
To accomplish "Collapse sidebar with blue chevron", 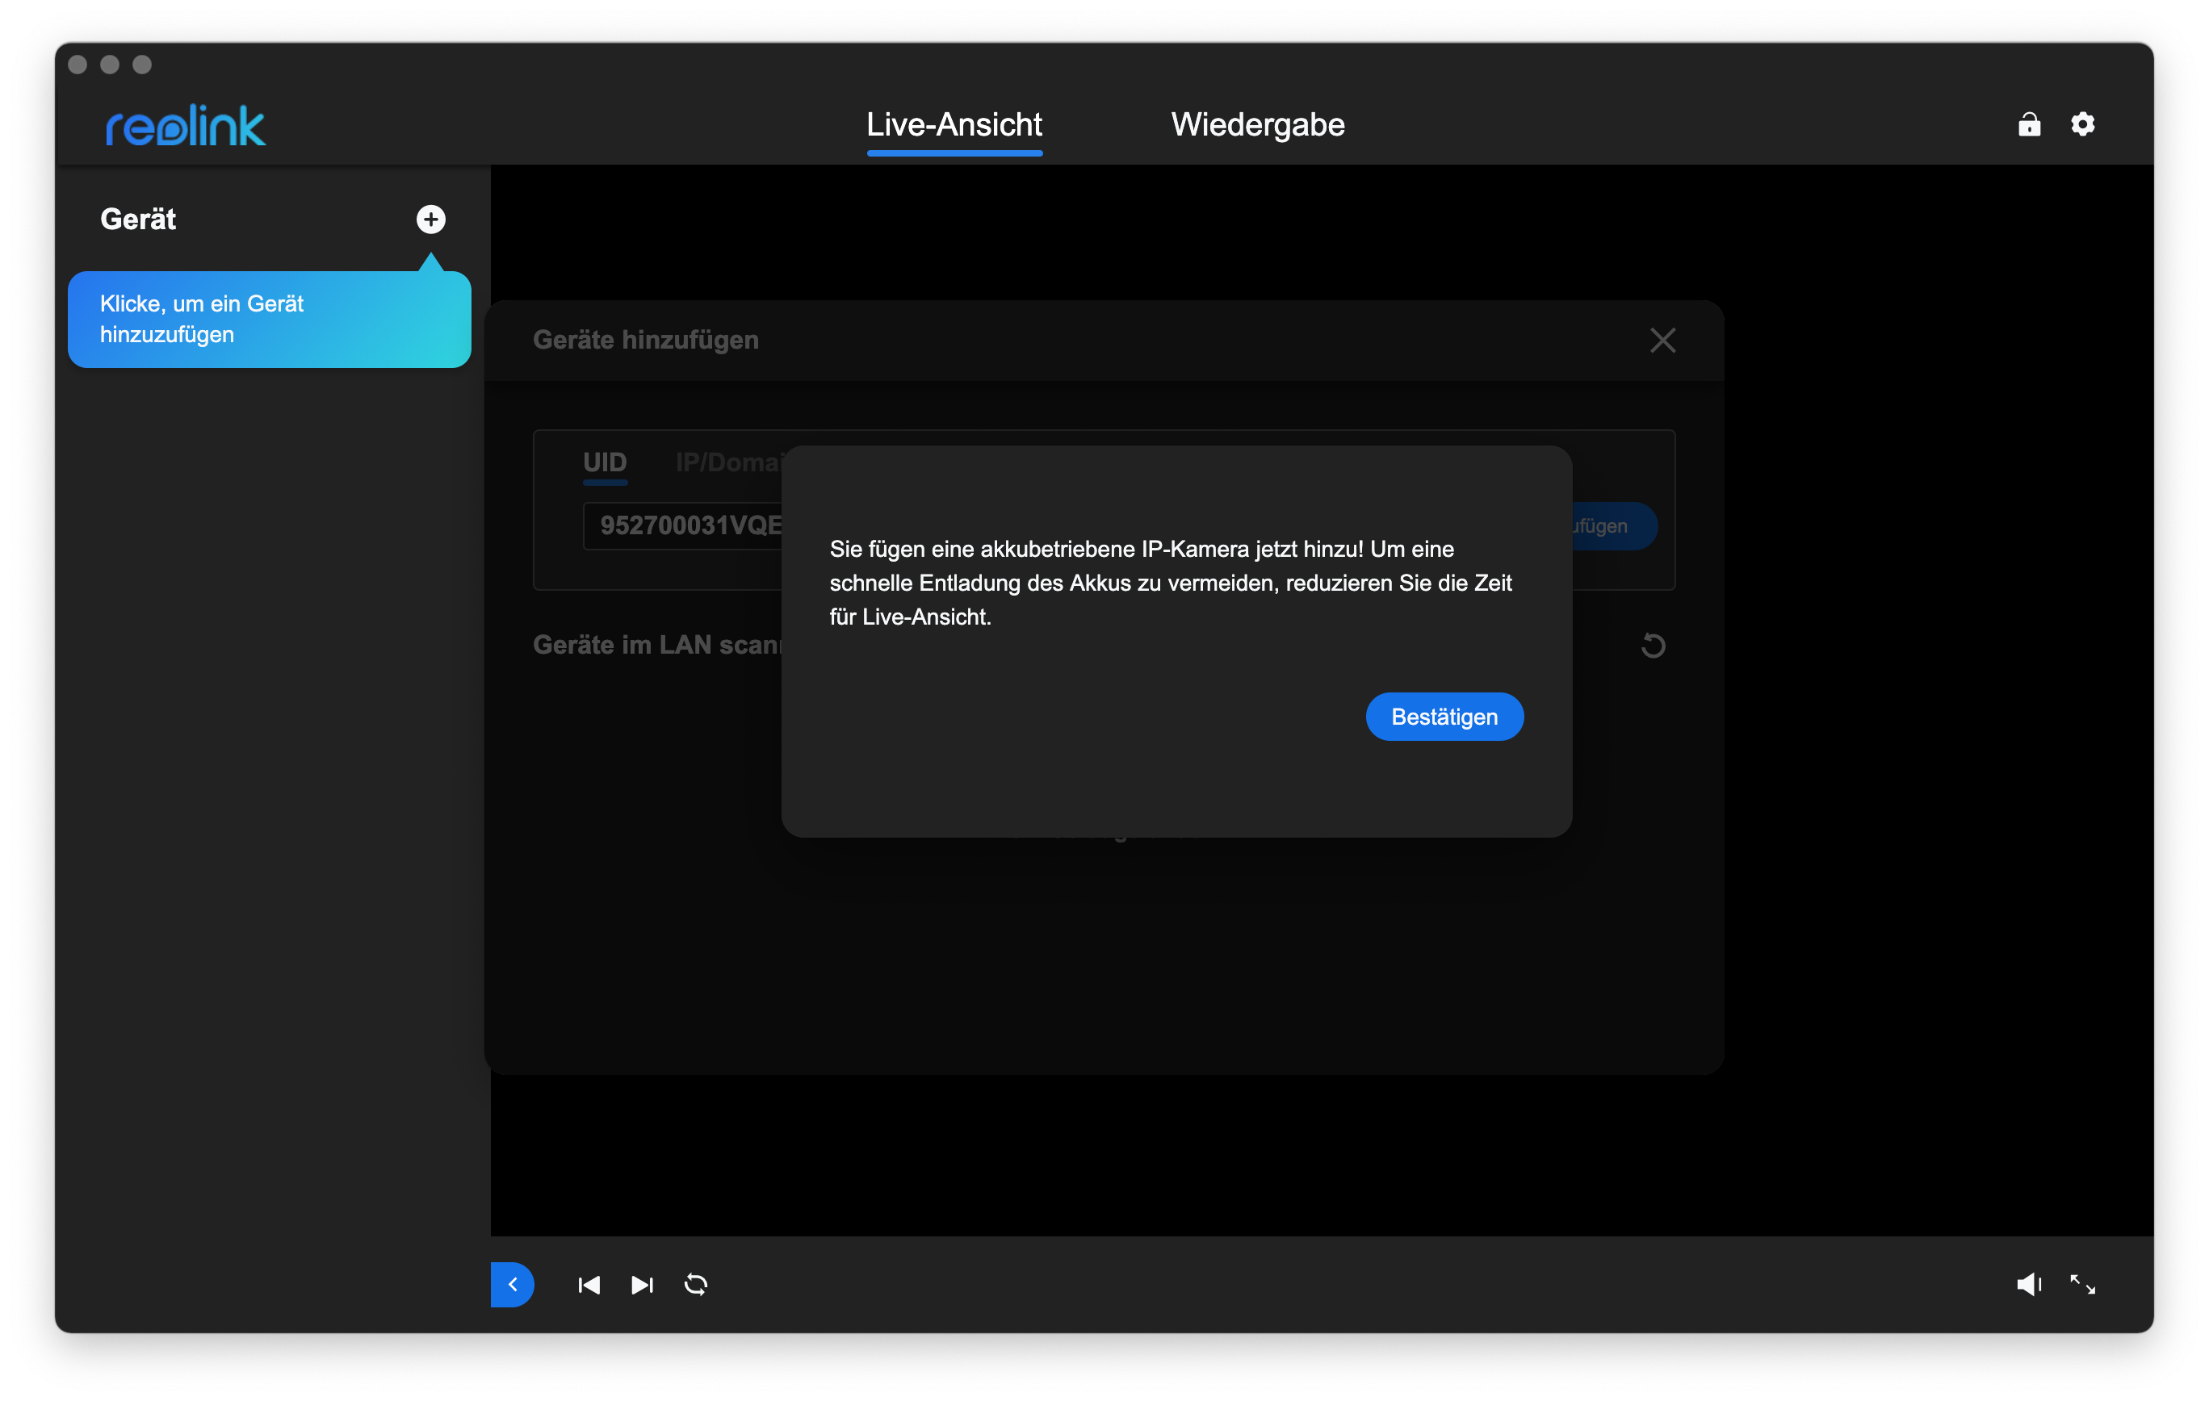I will [512, 1285].
